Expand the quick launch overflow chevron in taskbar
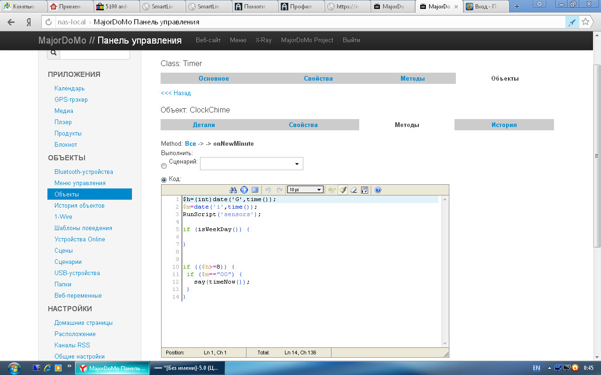 tap(69, 366)
